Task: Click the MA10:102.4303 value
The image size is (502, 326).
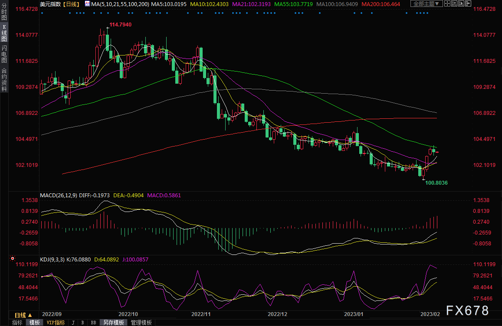Action: point(210,4)
